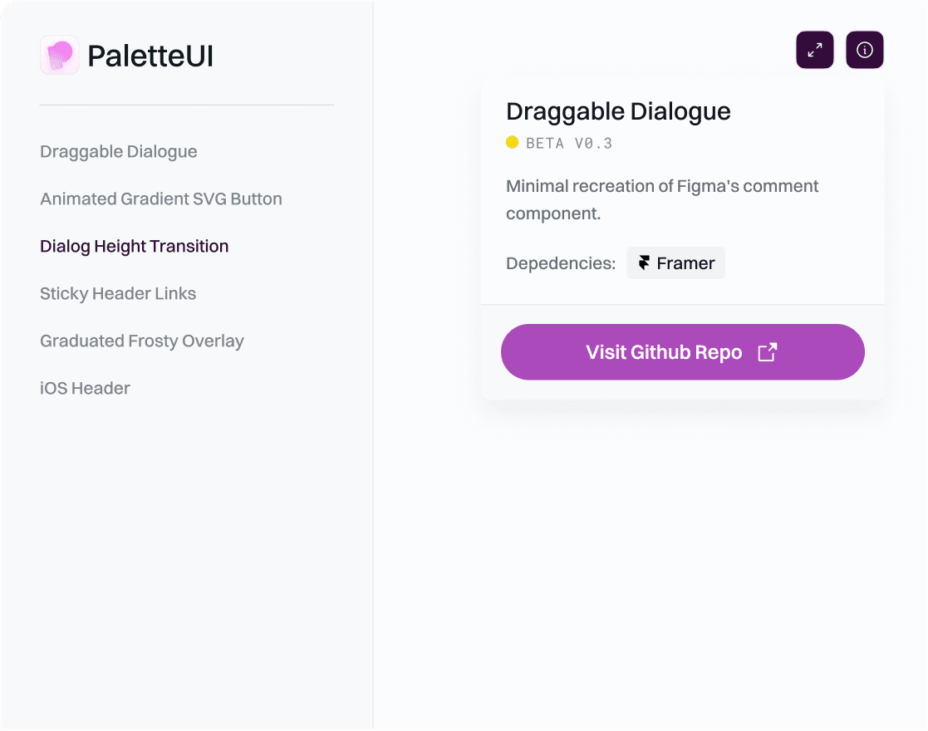Open Draggable Dialogue in the sidebar
The height and width of the screenshot is (731, 928).
(x=119, y=152)
